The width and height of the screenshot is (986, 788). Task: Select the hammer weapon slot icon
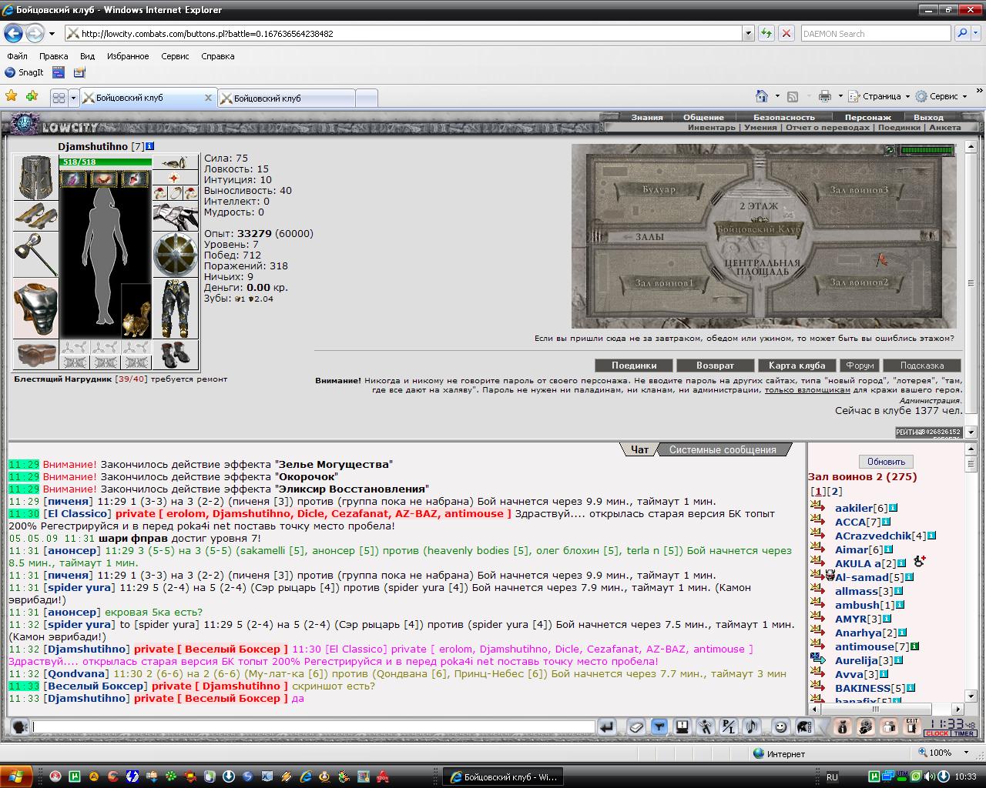35,254
